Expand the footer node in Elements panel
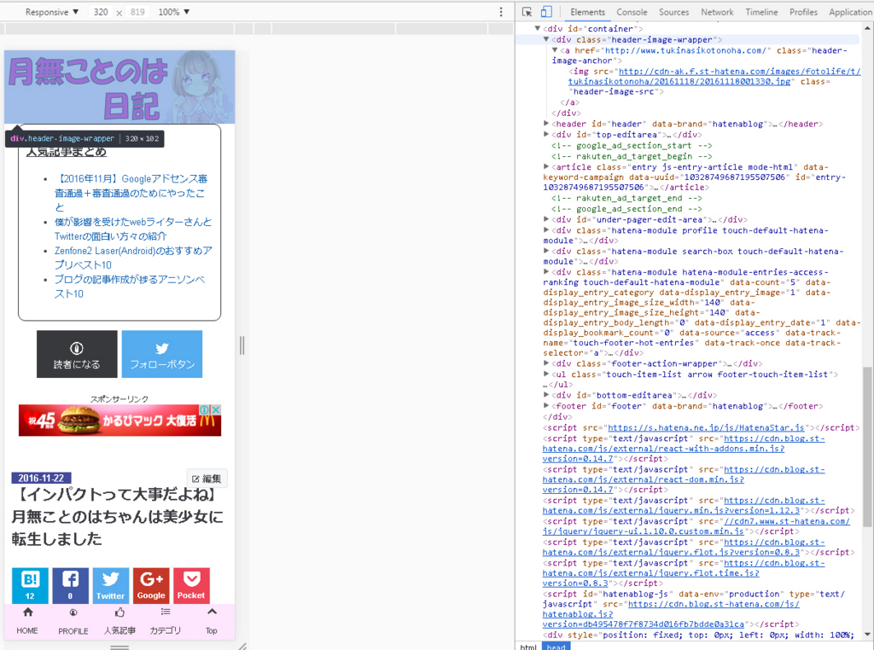This screenshot has width=874, height=650. click(547, 406)
